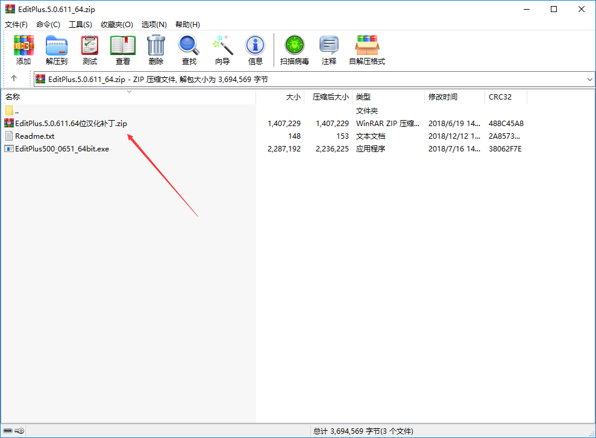Click the Readme.txt document icon
This screenshot has width=596, height=438.
click(9, 136)
